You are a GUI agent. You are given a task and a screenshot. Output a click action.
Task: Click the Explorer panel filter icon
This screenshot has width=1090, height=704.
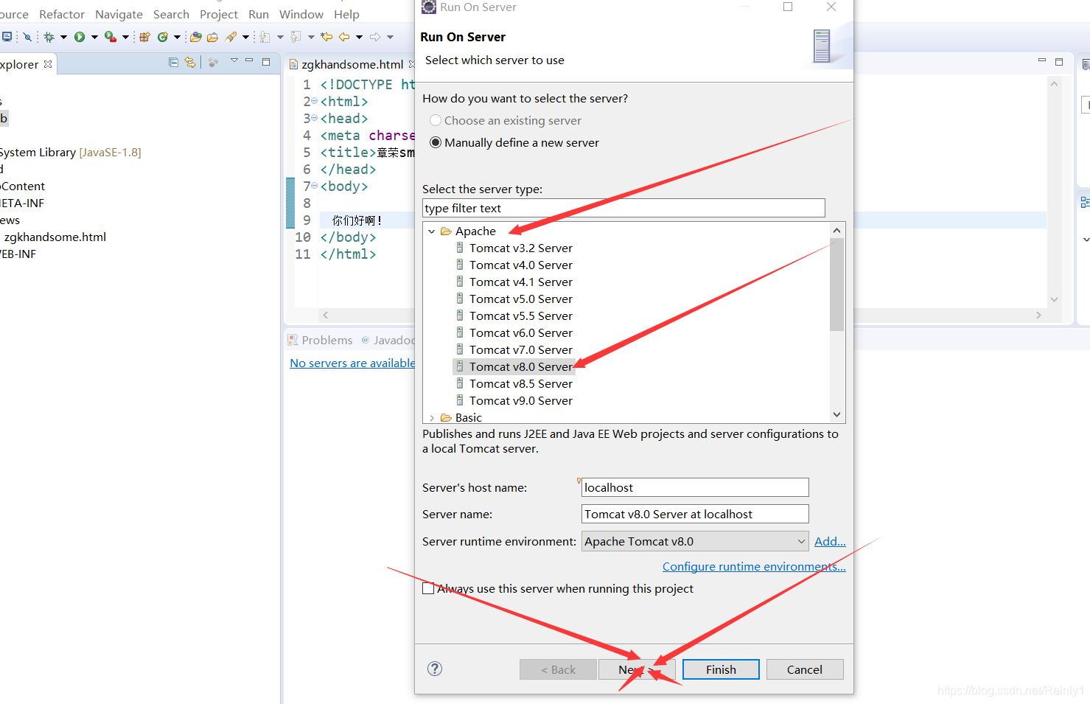[x=213, y=63]
